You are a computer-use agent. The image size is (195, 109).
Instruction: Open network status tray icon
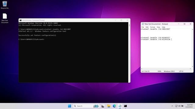click(x=176, y=106)
